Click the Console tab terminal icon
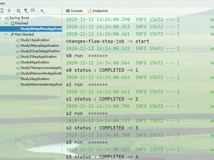This screenshot has height=160, width=214. 68,11
